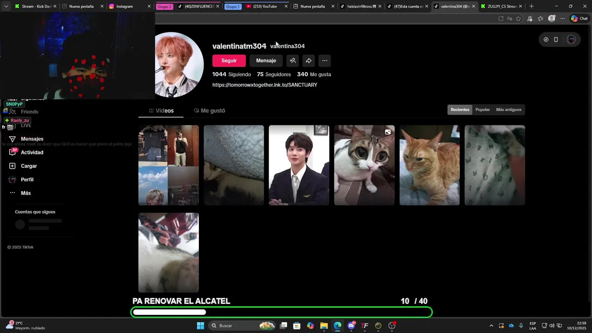This screenshot has height=333, width=592.
Task: Switch to the Me gustó tab
Action: (x=210, y=111)
